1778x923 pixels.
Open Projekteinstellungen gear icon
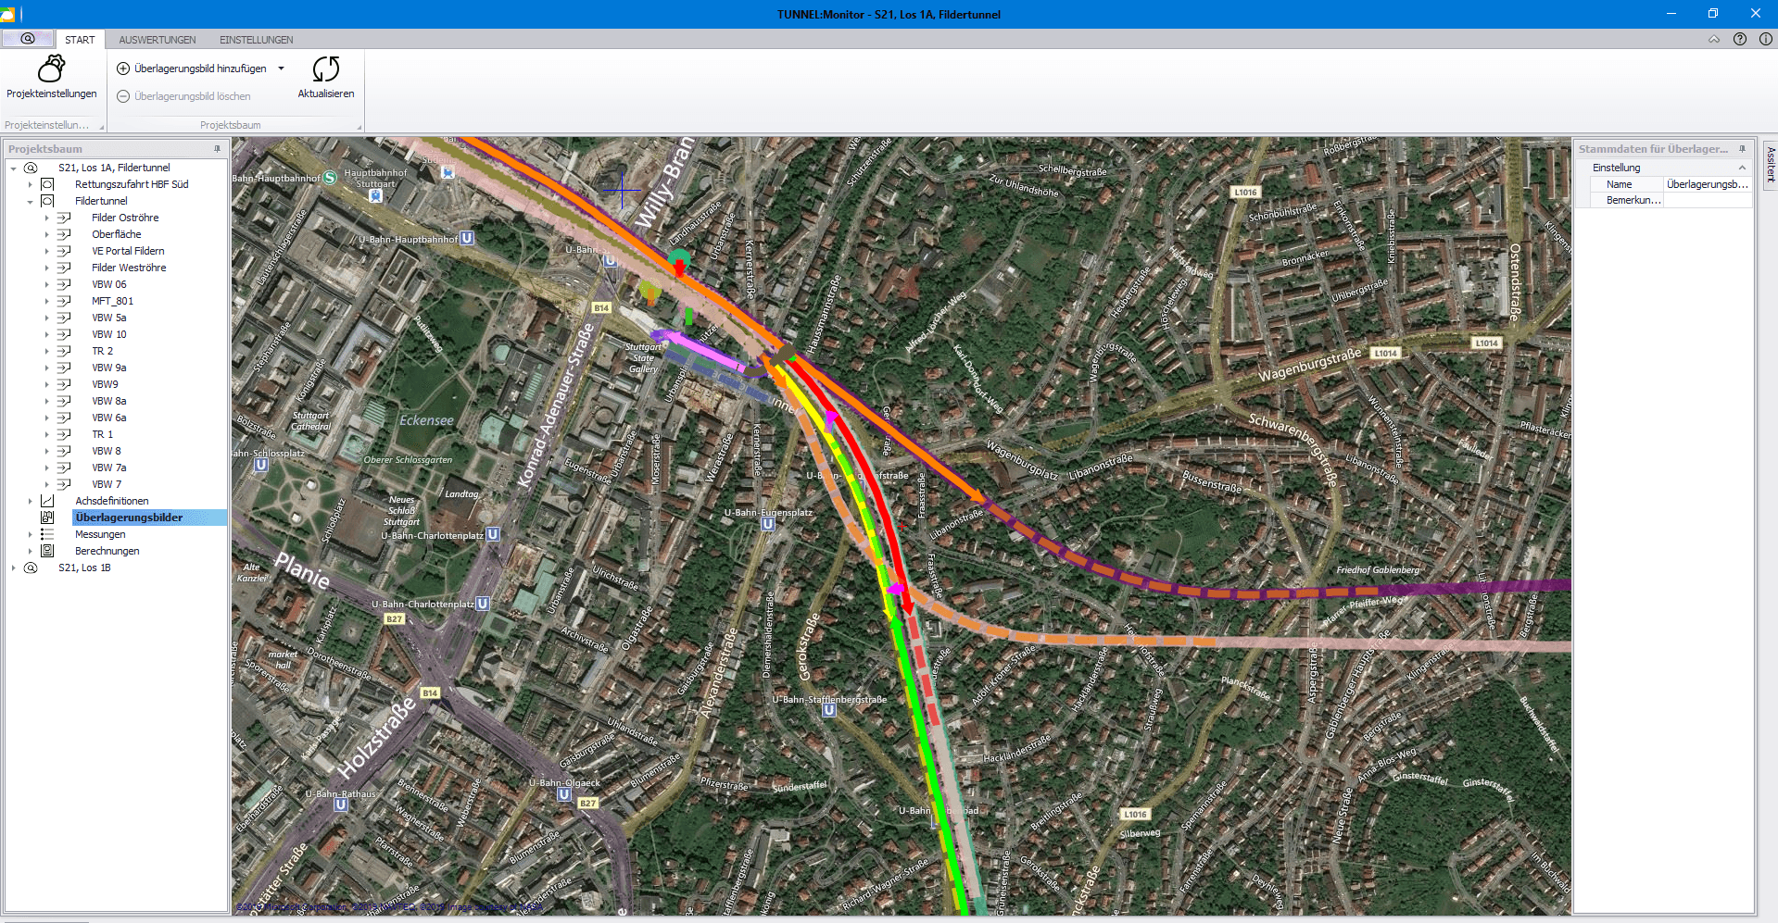51,69
